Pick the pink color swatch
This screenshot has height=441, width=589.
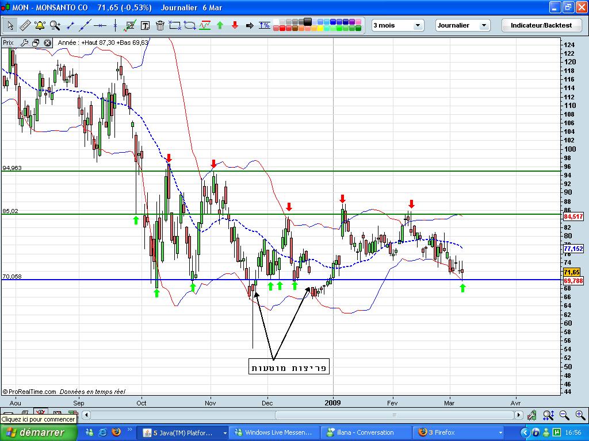358,22
